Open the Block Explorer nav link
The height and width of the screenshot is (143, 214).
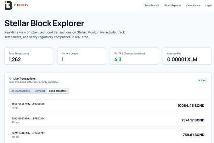point(173,5)
